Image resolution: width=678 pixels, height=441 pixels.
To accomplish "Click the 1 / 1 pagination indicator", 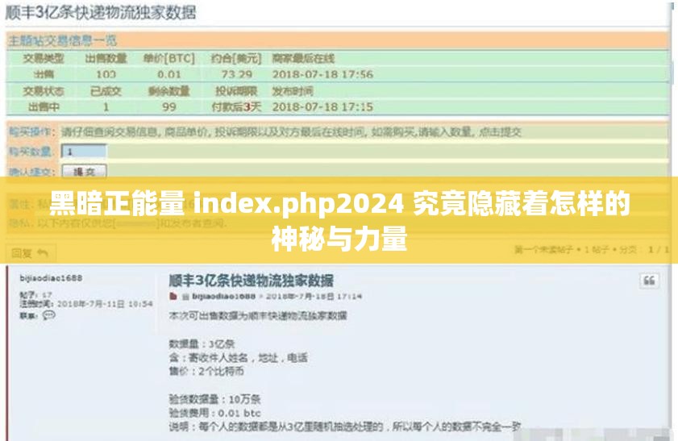I will [659, 250].
